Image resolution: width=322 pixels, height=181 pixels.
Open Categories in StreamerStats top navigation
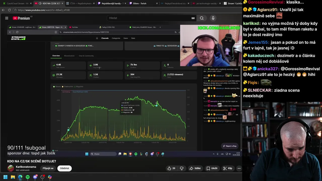(x=116, y=38)
